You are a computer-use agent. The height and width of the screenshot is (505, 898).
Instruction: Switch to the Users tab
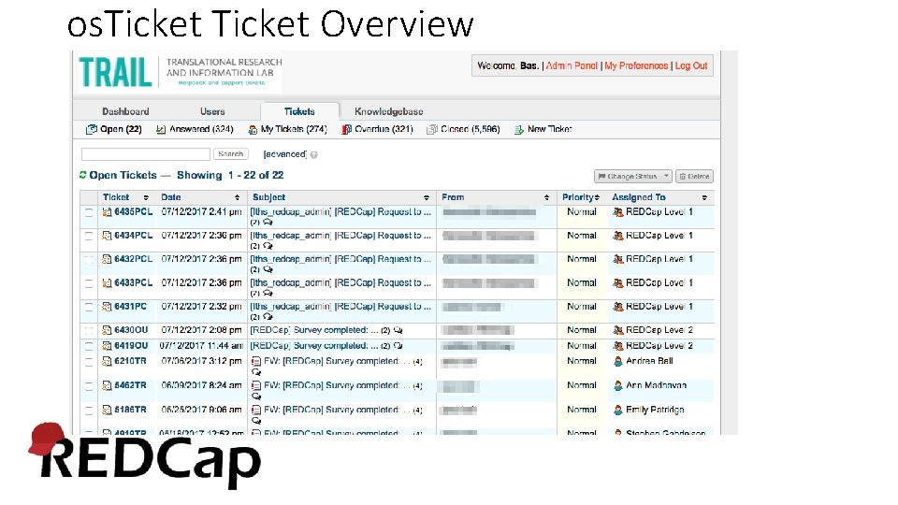pyautogui.click(x=212, y=111)
